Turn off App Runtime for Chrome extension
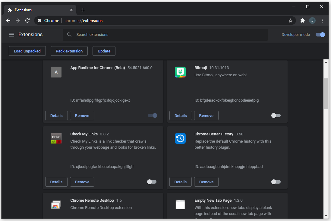The width and height of the screenshot is (331, 221). click(x=153, y=115)
